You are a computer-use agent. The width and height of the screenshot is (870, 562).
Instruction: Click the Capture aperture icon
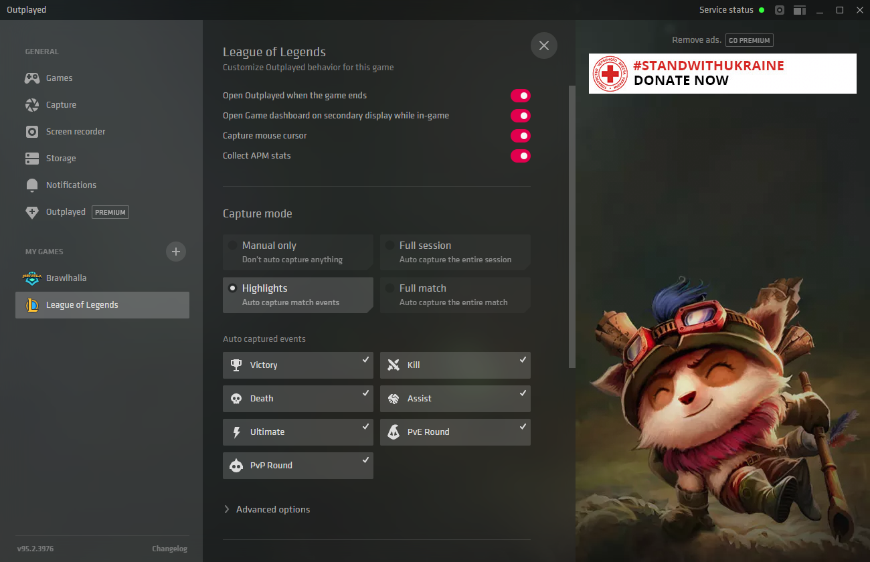32,105
